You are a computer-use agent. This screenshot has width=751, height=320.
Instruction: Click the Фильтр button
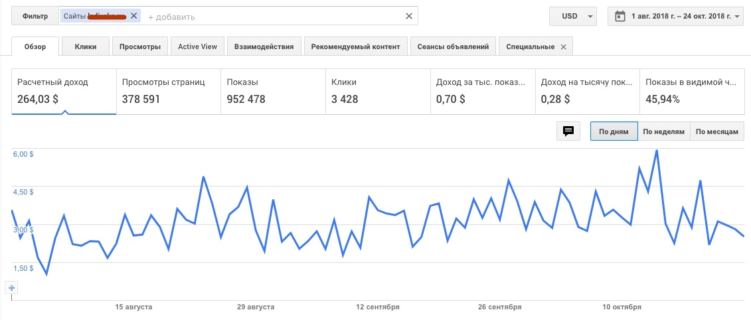pyautogui.click(x=35, y=17)
